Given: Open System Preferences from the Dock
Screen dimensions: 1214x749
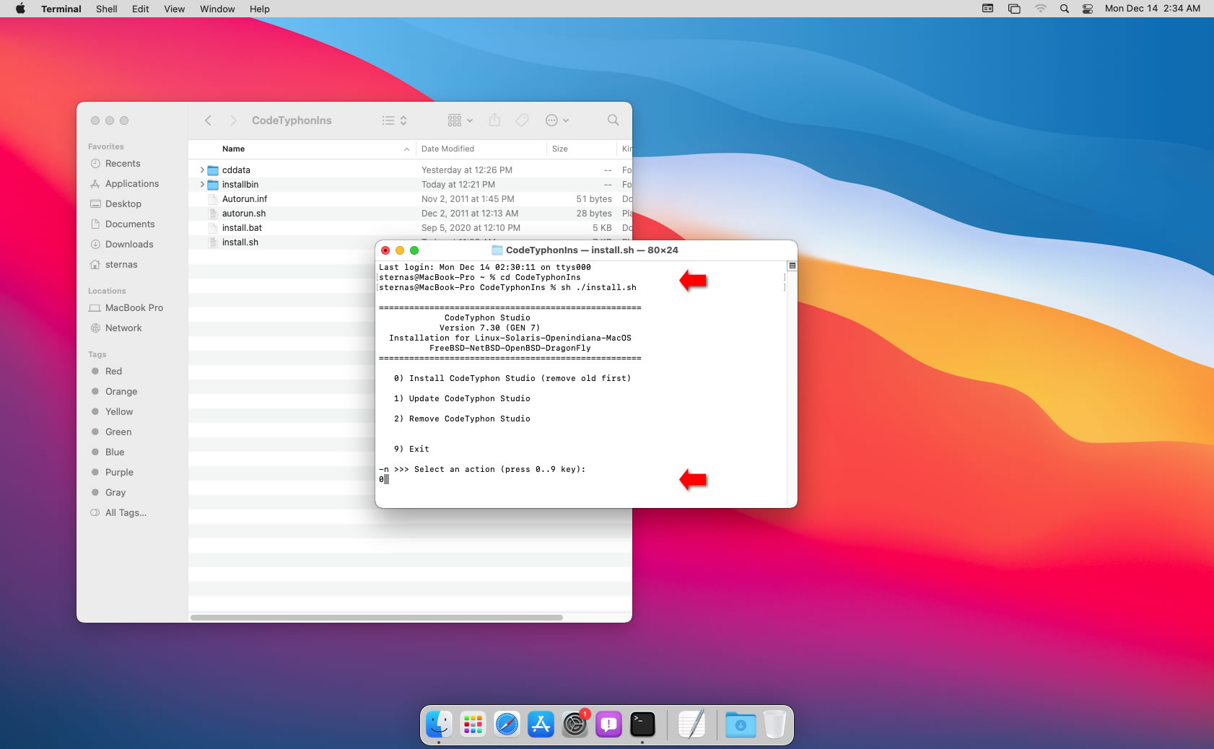Looking at the screenshot, I should point(575,724).
